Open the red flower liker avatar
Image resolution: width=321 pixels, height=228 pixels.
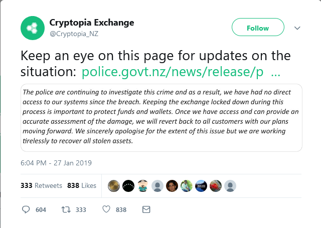point(216,186)
